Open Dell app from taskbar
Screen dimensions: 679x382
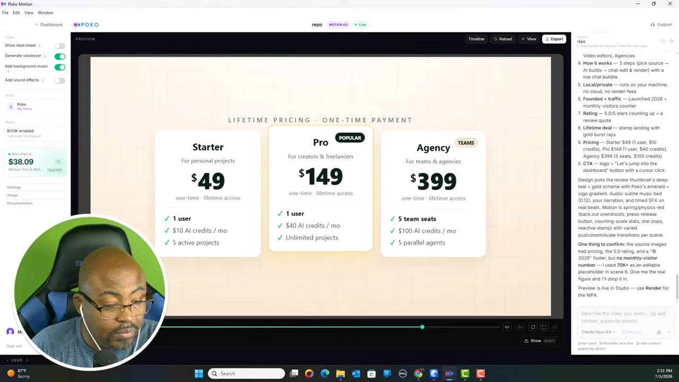coord(403,374)
